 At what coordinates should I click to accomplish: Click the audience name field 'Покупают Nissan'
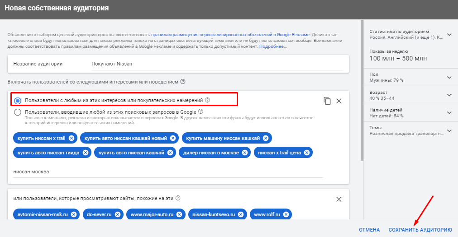pos(215,64)
